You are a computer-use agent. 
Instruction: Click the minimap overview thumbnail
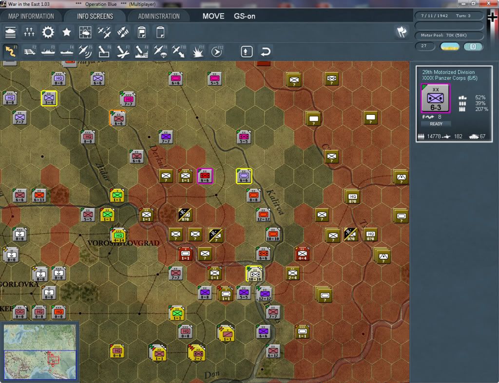tap(40, 352)
